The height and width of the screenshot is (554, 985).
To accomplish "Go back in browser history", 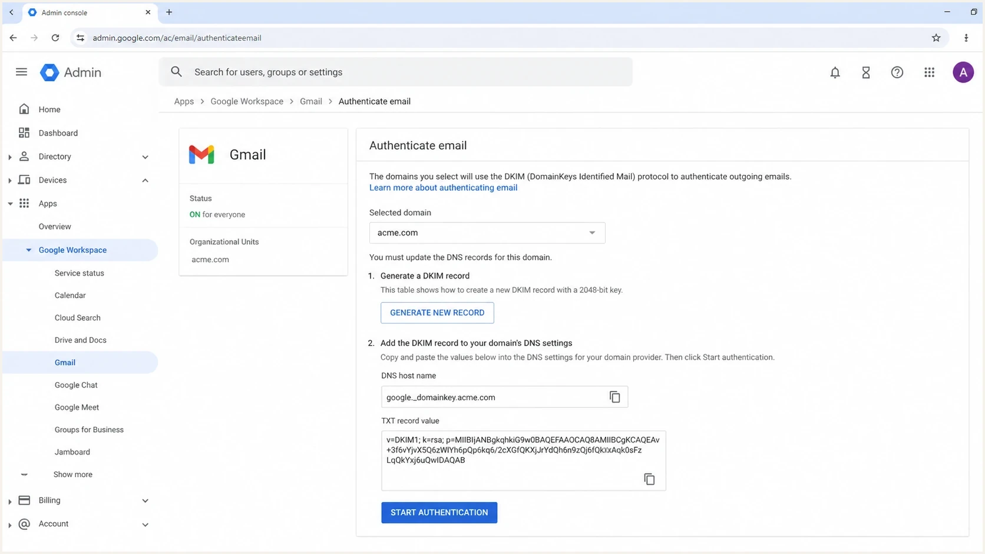I will click(x=13, y=38).
